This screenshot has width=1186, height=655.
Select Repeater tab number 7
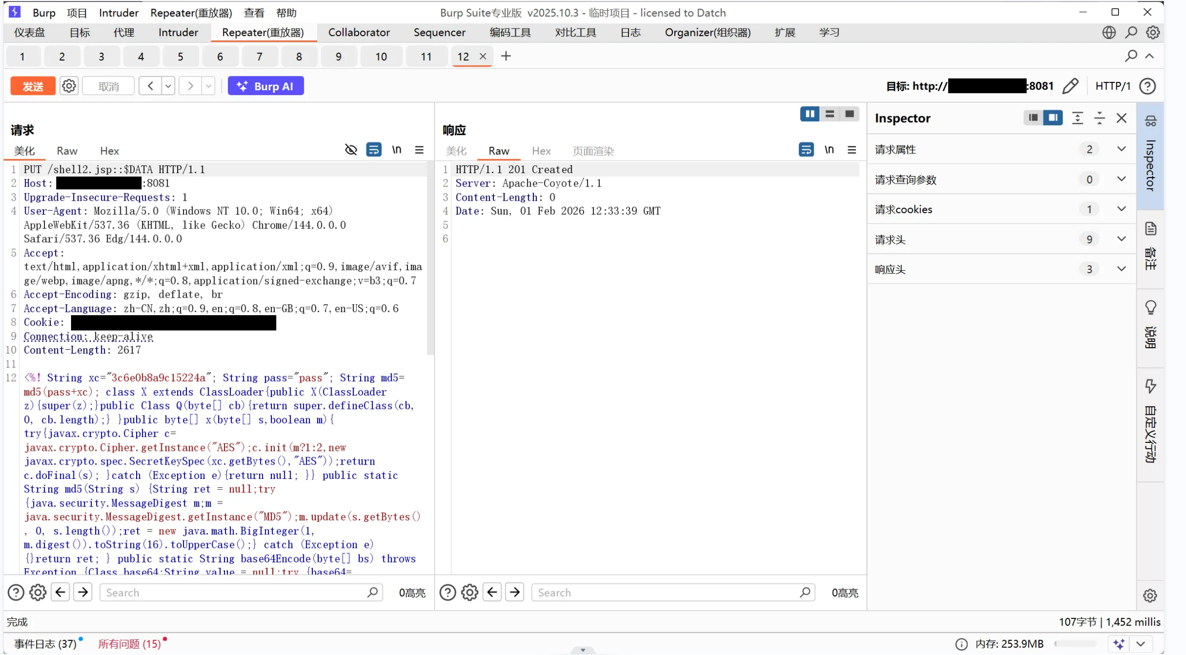point(259,57)
